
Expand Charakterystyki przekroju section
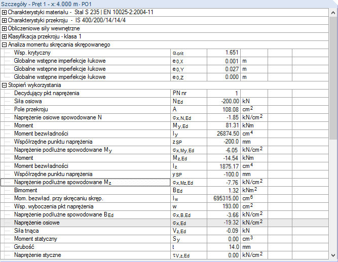[x=4, y=21]
